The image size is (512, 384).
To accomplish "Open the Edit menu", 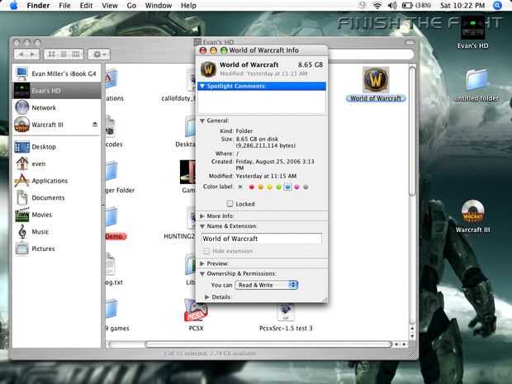I will [86, 6].
